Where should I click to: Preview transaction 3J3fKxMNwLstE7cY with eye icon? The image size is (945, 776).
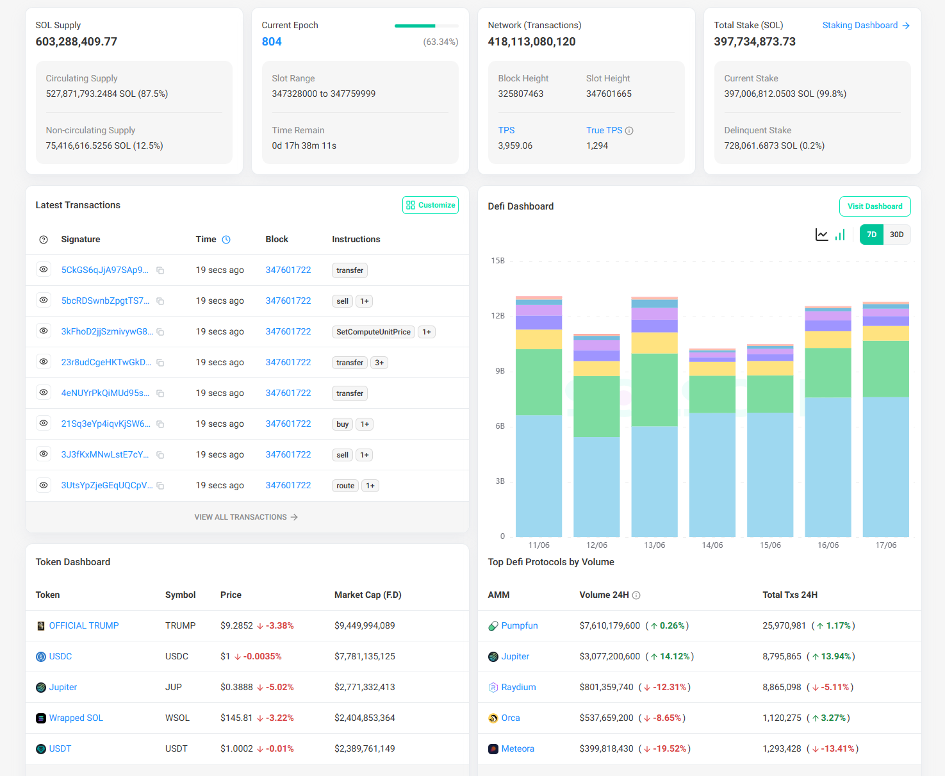pos(44,454)
